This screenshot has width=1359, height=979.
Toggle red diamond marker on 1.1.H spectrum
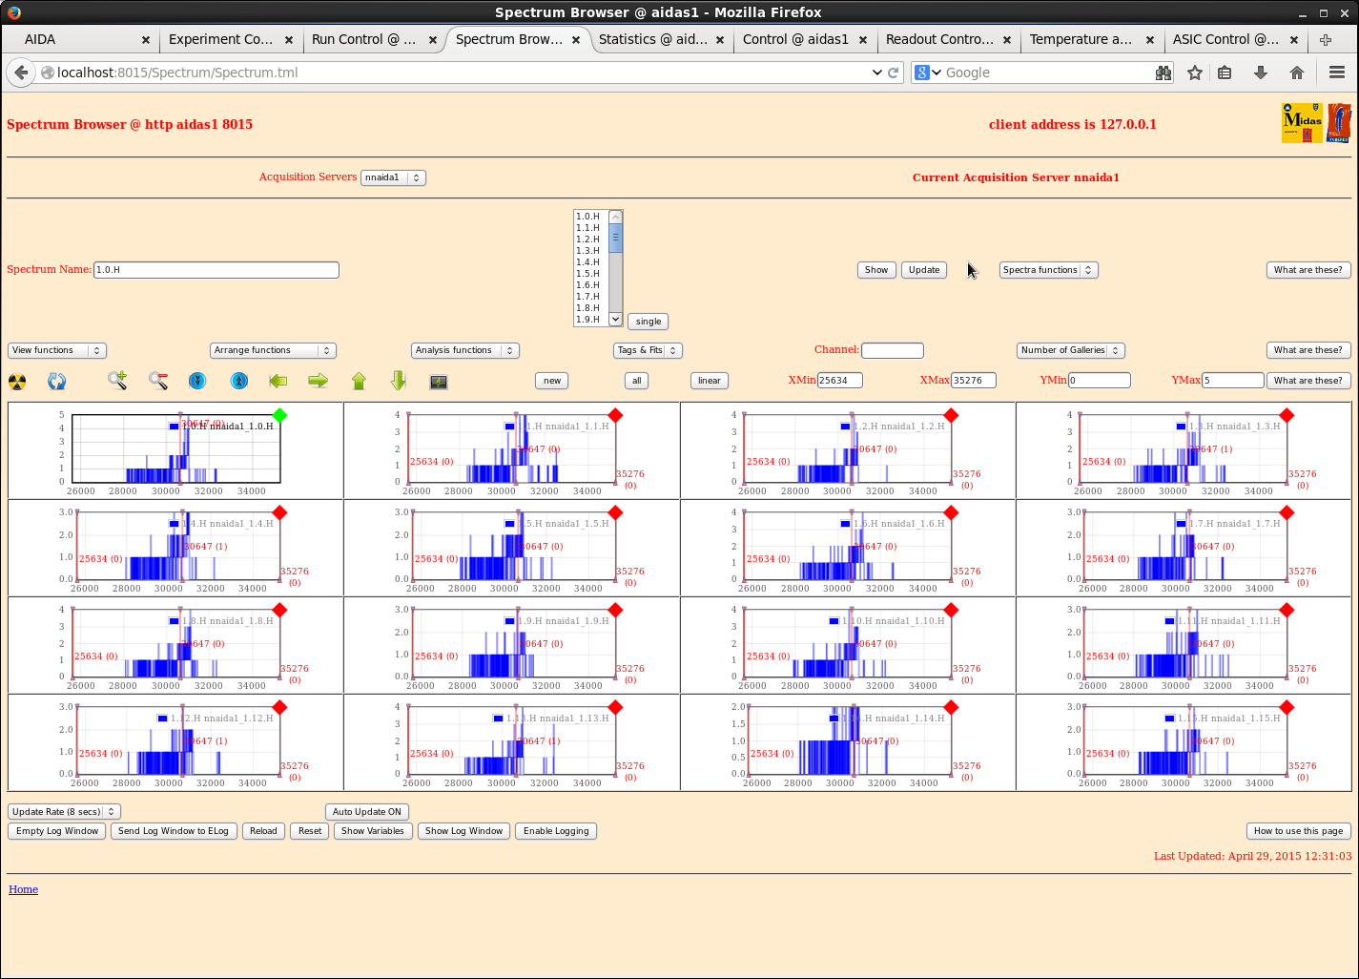pos(615,415)
